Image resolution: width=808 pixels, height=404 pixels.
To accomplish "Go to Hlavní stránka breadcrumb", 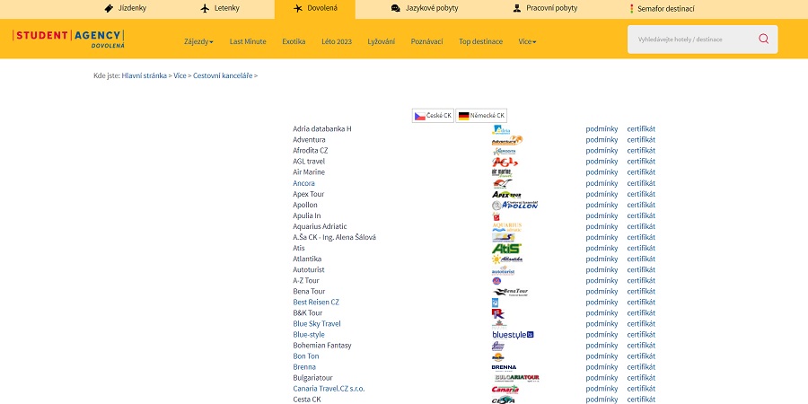I will pyautogui.click(x=145, y=75).
